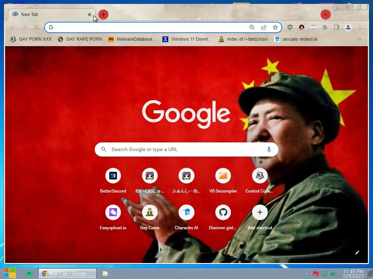
Task: Toggle the Chrome side panel
Action: (x=336, y=27)
